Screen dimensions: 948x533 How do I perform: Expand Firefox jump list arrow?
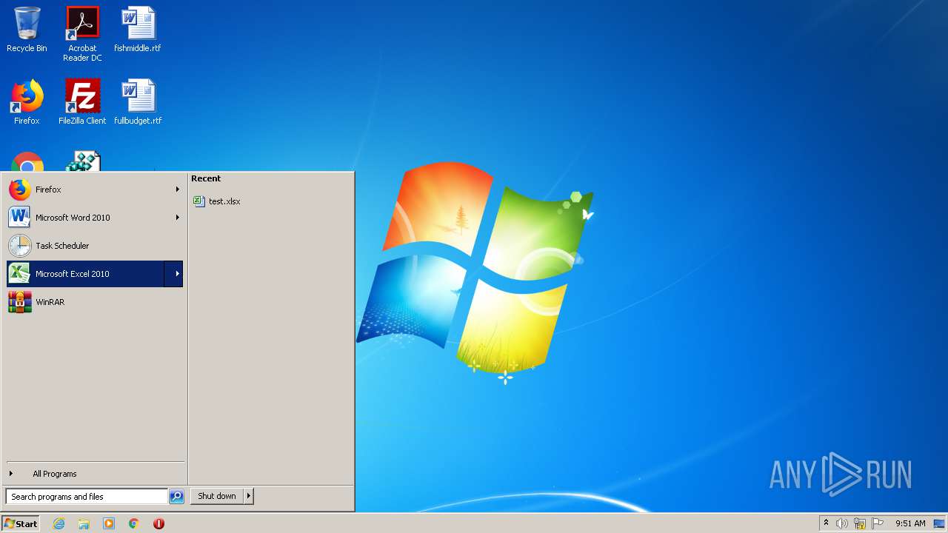(x=177, y=190)
